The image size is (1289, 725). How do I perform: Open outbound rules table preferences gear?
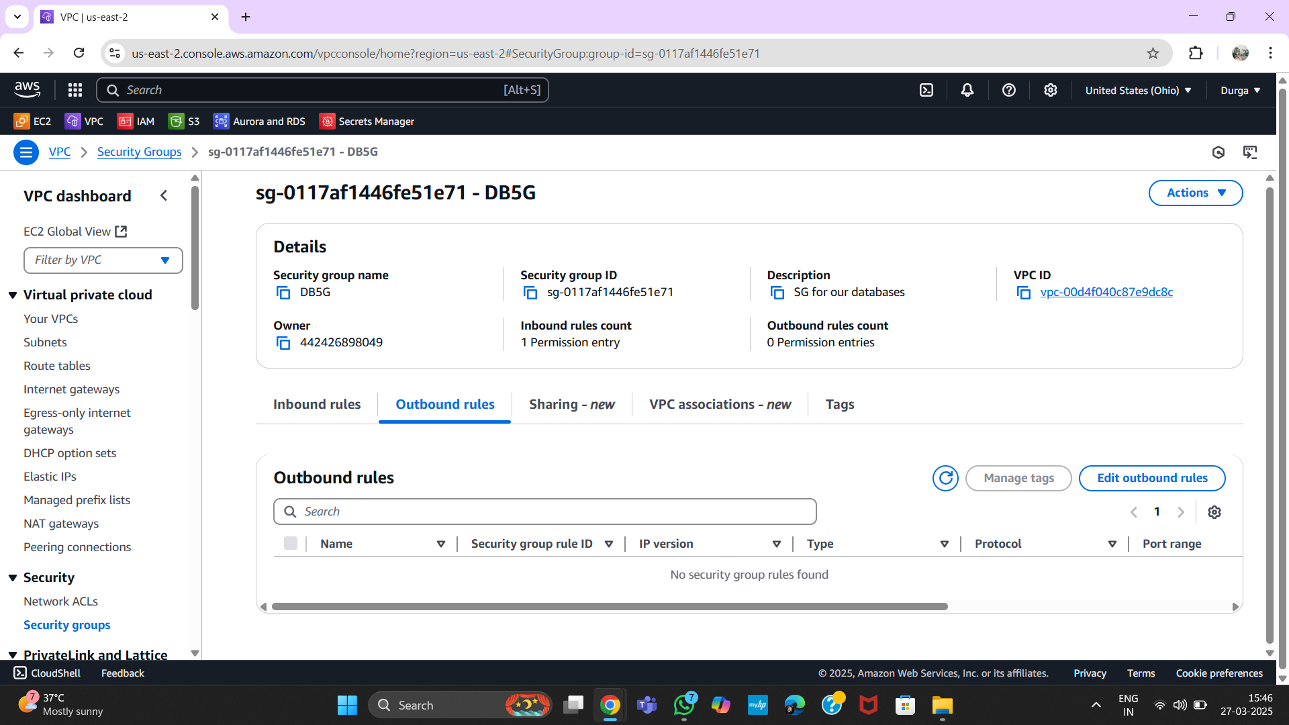(x=1214, y=512)
